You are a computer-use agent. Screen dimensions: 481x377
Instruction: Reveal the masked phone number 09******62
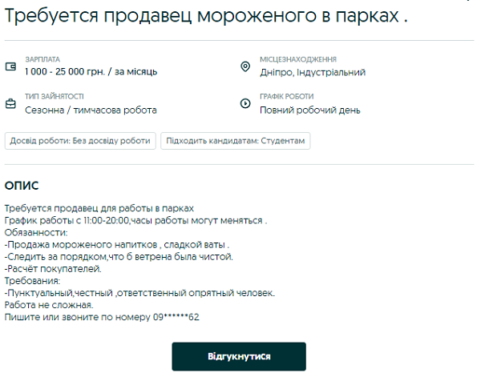click(176, 318)
